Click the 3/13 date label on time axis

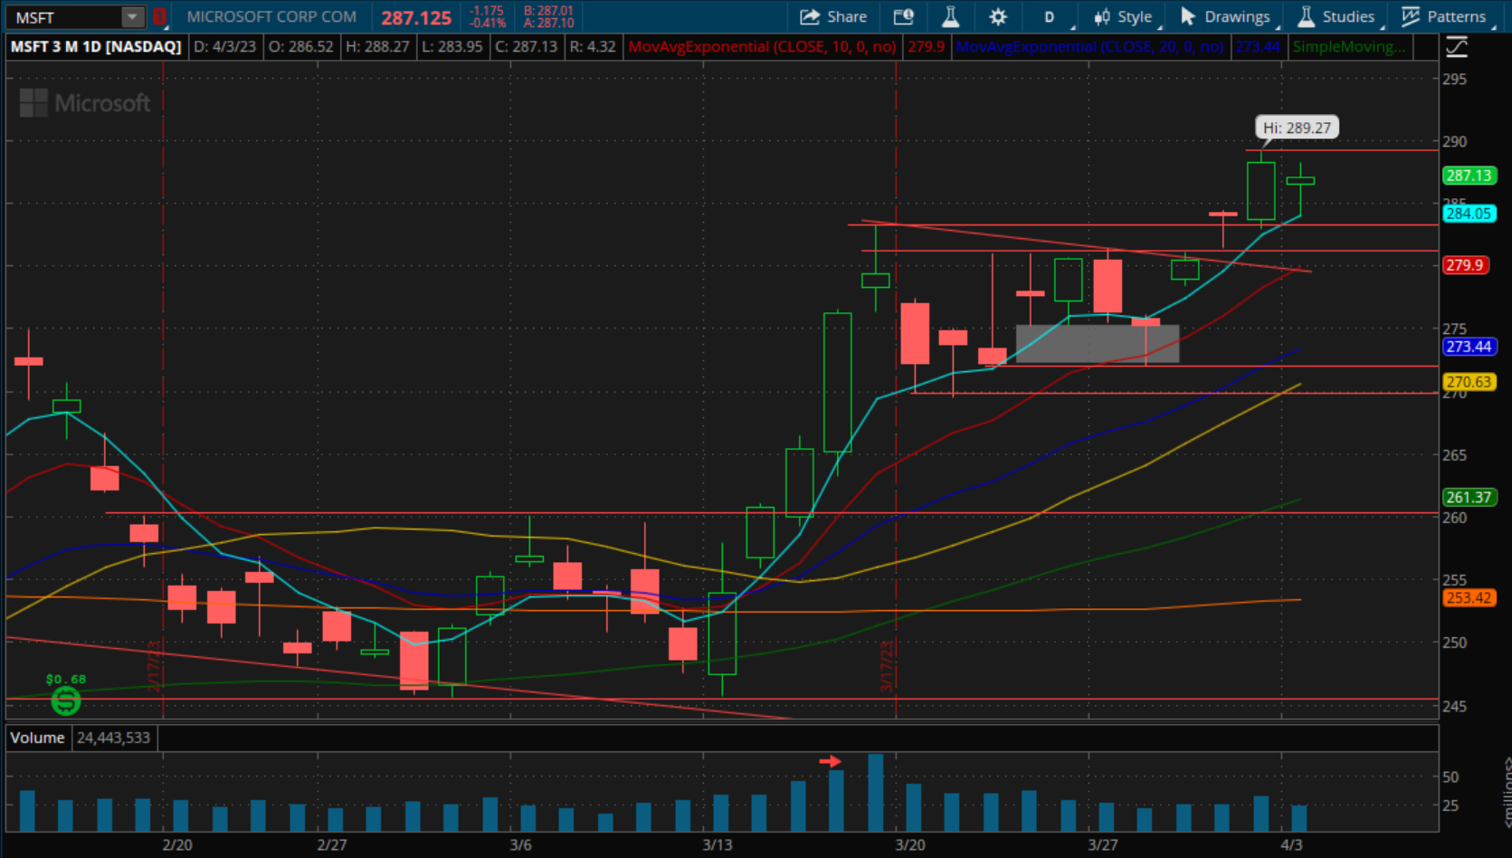718,844
